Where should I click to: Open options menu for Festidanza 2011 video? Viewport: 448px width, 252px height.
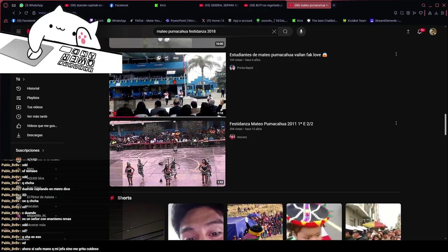pyautogui.click(x=396, y=123)
